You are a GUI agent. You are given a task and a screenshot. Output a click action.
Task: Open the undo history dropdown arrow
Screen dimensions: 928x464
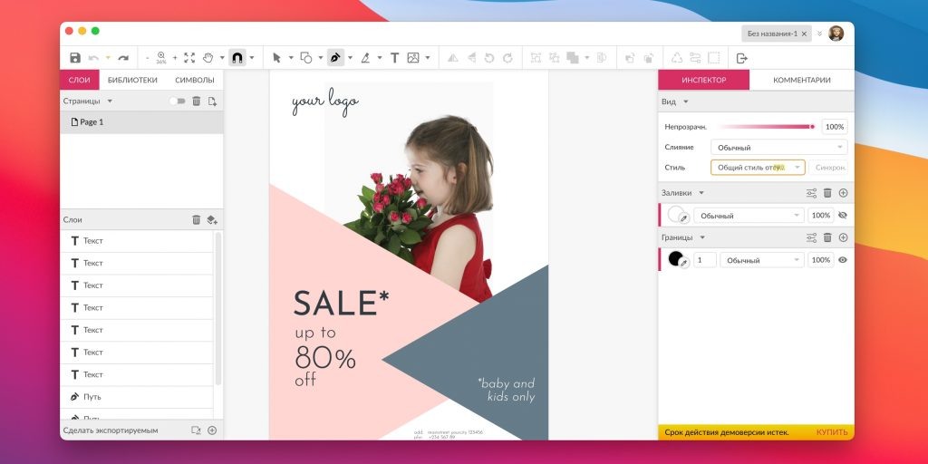point(109,58)
